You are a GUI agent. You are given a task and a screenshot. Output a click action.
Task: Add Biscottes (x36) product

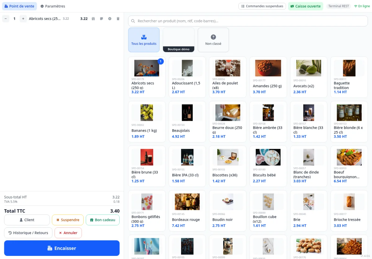[228, 166]
